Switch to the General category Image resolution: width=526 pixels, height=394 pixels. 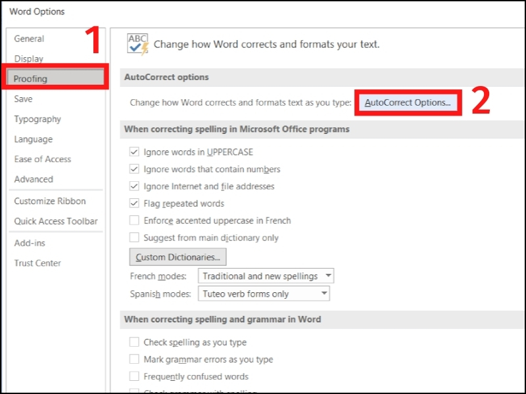pos(29,39)
